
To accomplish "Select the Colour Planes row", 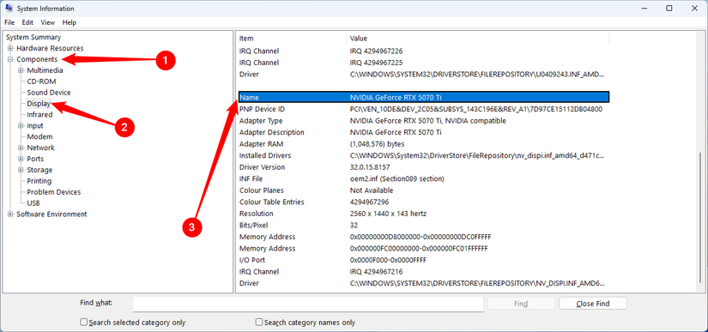I will point(424,190).
